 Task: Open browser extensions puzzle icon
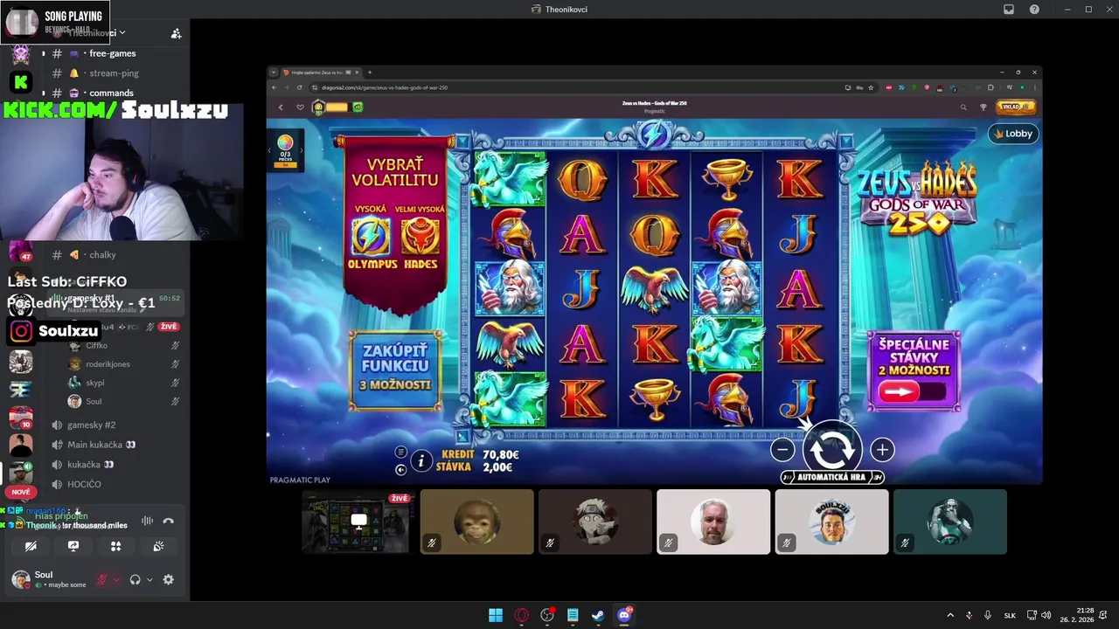[x=990, y=87]
